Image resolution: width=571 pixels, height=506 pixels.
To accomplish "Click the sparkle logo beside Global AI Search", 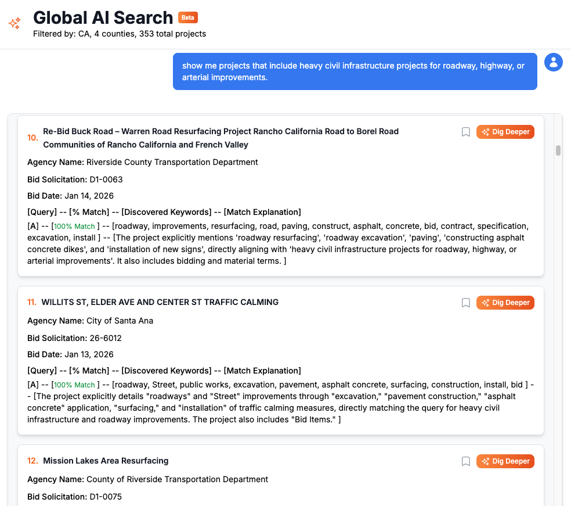I will tap(15, 22).
